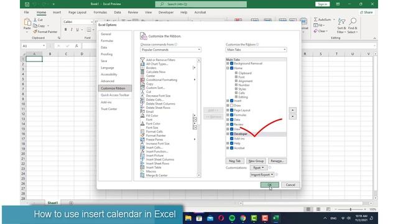Click the Move Up arrow button
This screenshot has height=224, width=398.
click(x=293, y=110)
